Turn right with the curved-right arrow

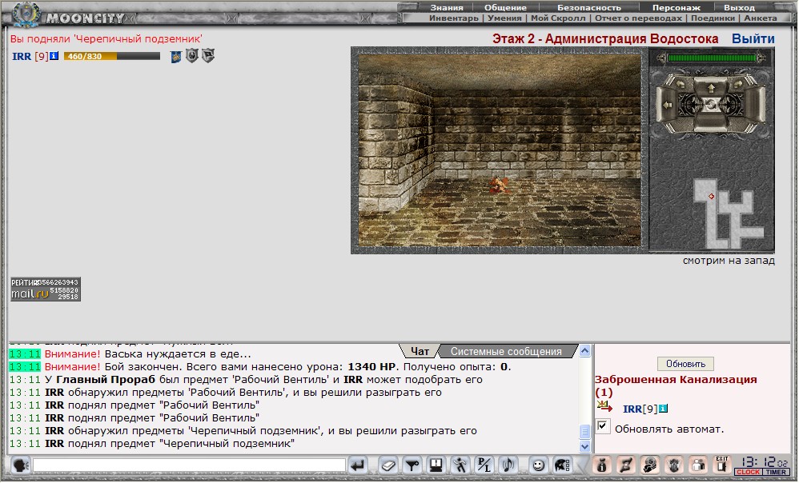tap(739, 82)
